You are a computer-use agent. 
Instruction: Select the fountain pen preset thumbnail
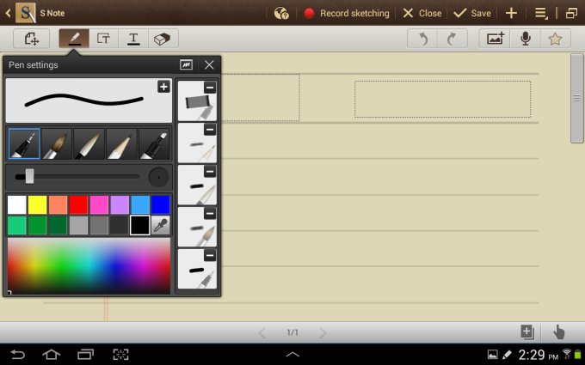(197, 269)
